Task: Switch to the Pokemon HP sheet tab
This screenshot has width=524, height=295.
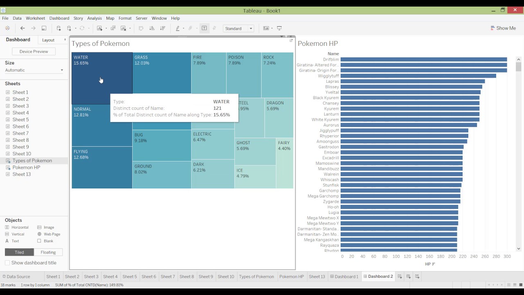Action: coord(291,277)
